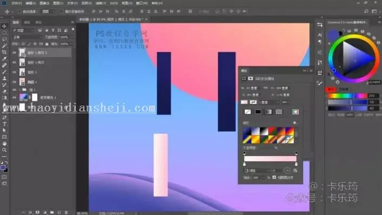Image resolution: width=382 pixels, height=215 pixels.
Task: Toggle the auto-select checkbox in options bar
Action: (19, 11)
